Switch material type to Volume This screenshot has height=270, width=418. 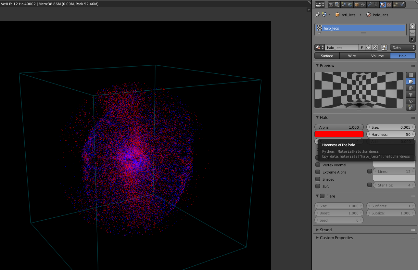pos(377,56)
